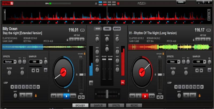
Task: Click CUE on the left deck
Action: coord(54,96)
